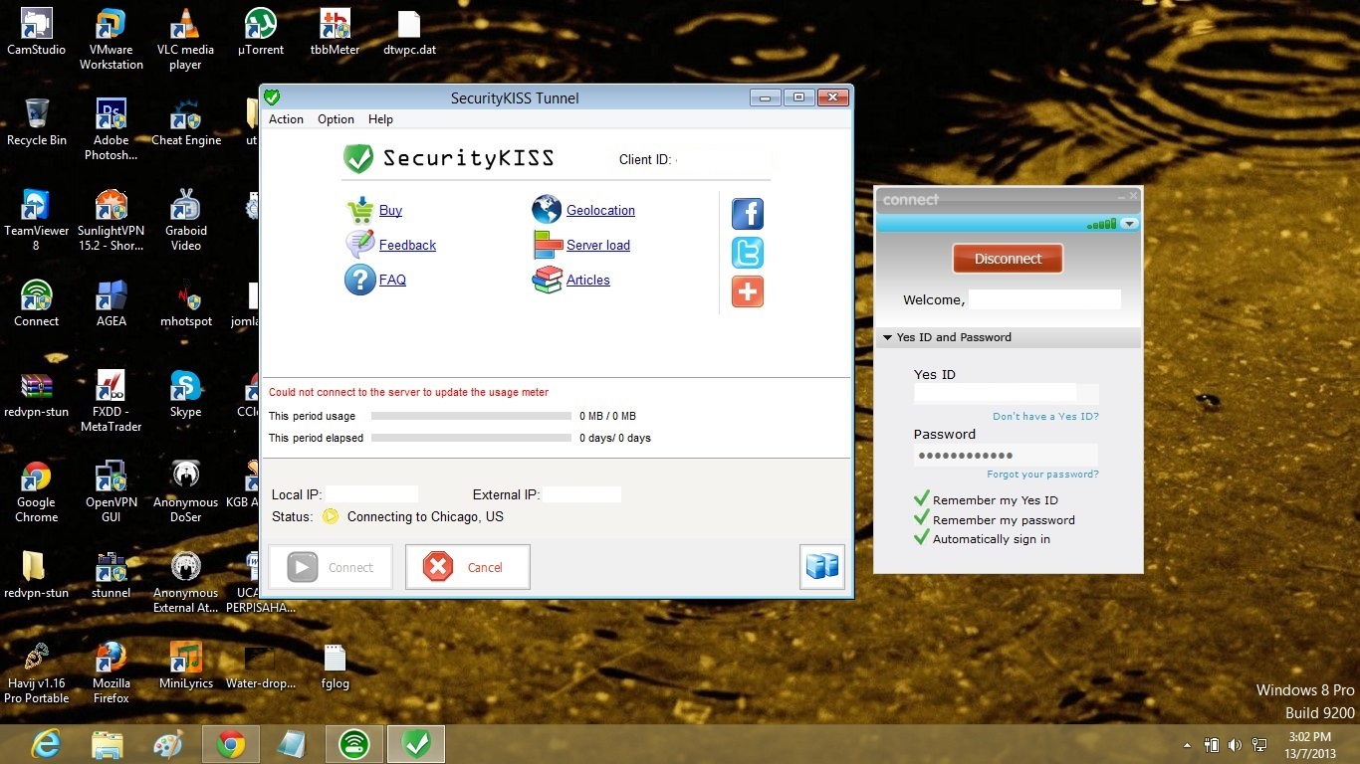Select the Cheat Engine desktop icon
1360x764 pixels.
[185, 122]
